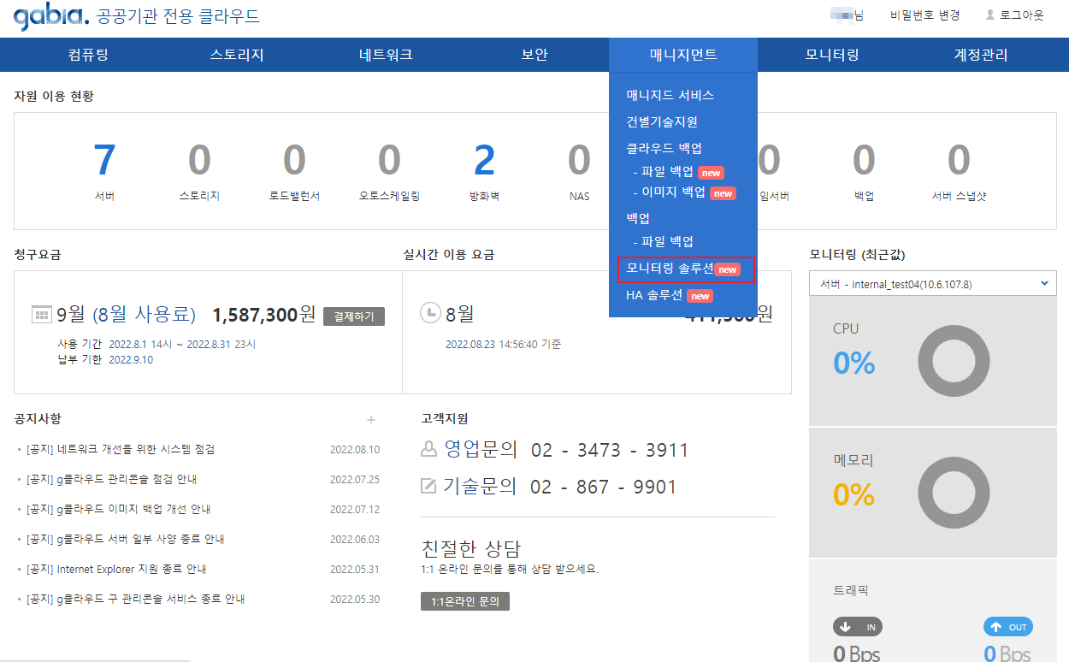Choose 이미지 백업 under 클라우드 백업
Viewport: 1069px width, 662px height.
(674, 192)
